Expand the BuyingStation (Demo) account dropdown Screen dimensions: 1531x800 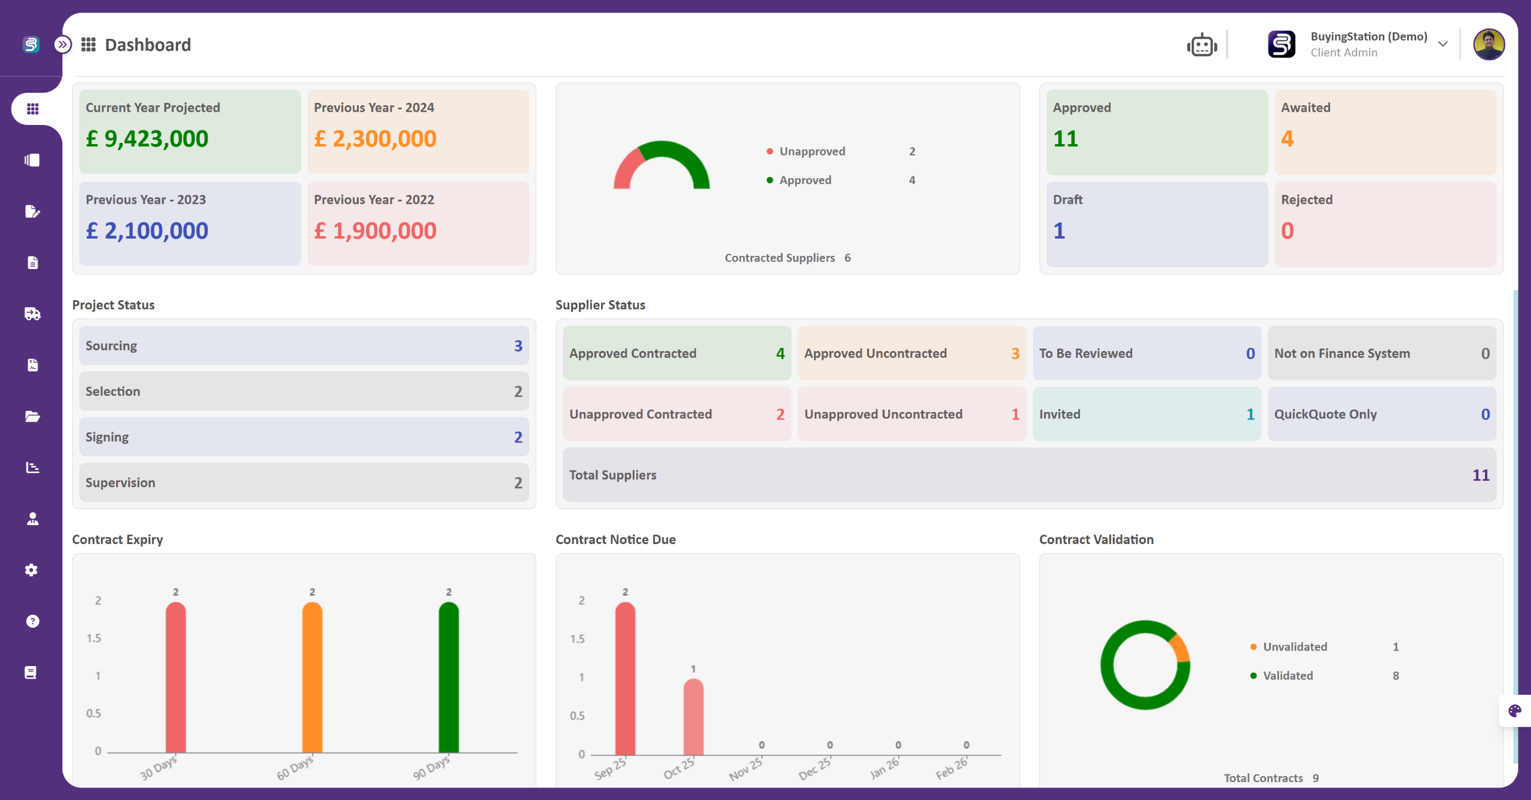coord(1442,44)
